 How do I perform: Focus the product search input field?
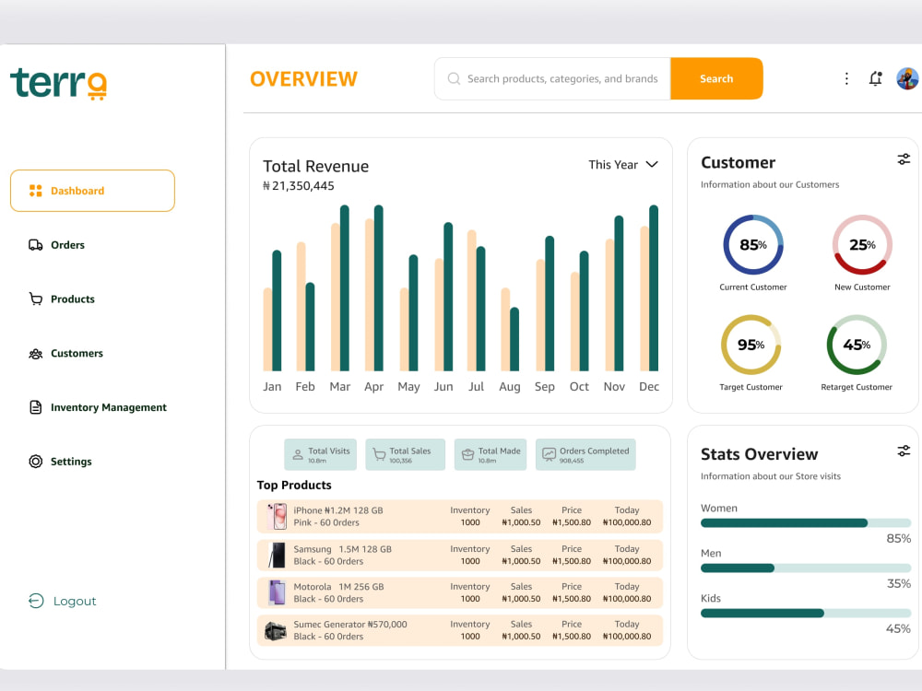[x=552, y=78]
